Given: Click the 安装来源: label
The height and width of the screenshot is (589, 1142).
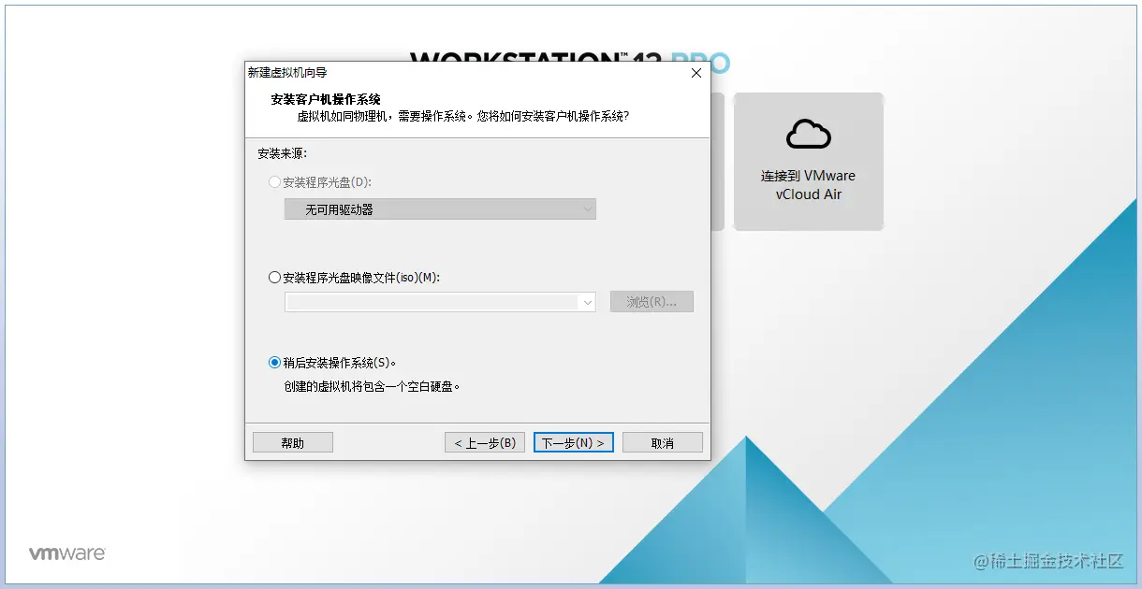Looking at the screenshot, I should [x=283, y=152].
